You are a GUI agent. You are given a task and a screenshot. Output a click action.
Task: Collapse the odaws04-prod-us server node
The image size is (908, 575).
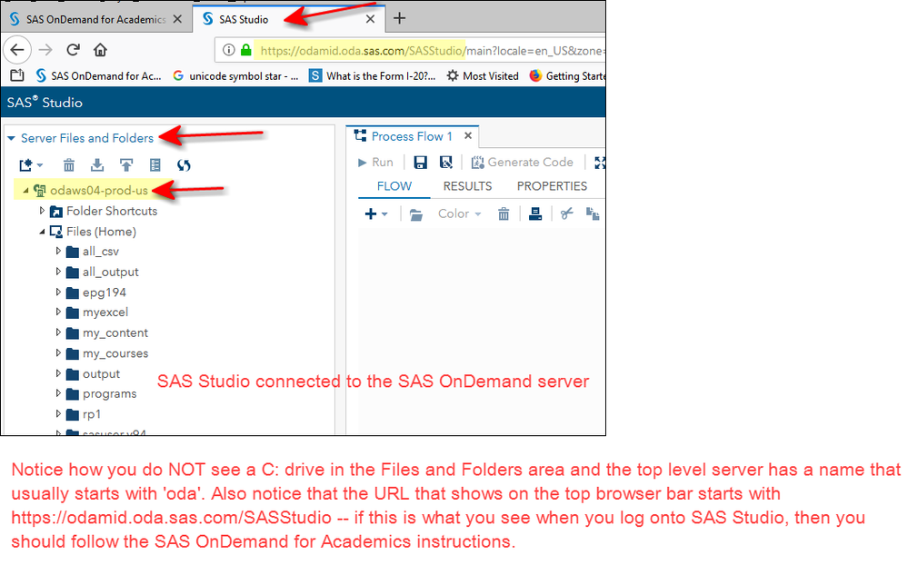(25, 191)
